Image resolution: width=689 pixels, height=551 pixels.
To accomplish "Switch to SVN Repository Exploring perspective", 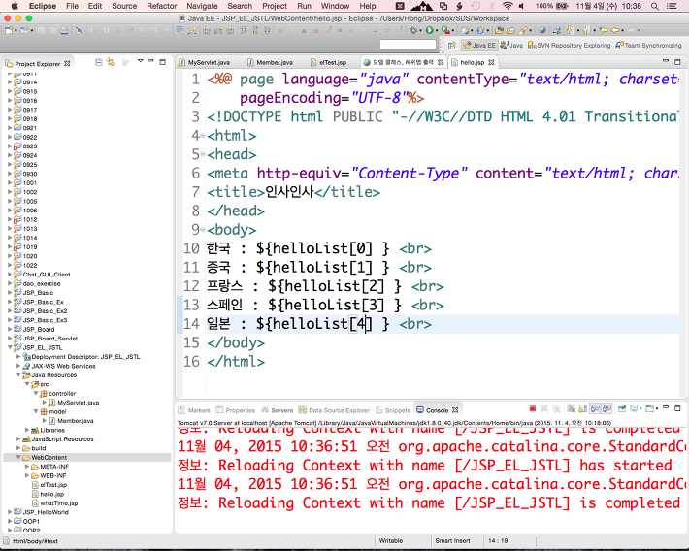I will [x=569, y=46].
